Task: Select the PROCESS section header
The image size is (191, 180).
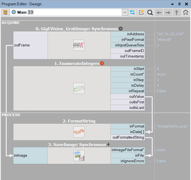Action: coord(11,115)
